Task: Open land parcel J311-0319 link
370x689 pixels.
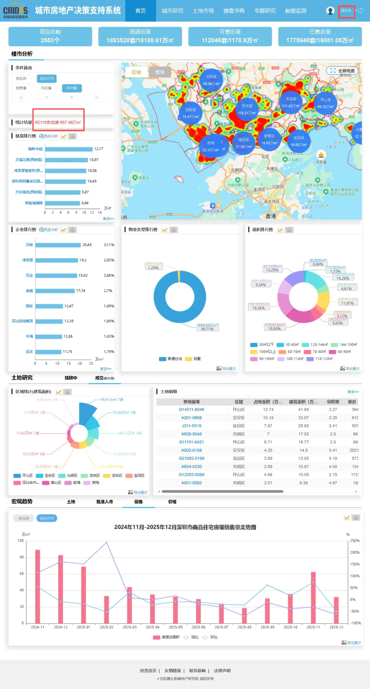Action: click(x=192, y=426)
